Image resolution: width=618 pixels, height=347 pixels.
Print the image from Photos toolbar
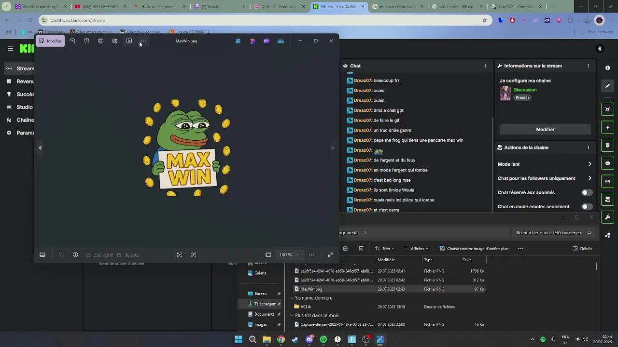click(100, 41)
